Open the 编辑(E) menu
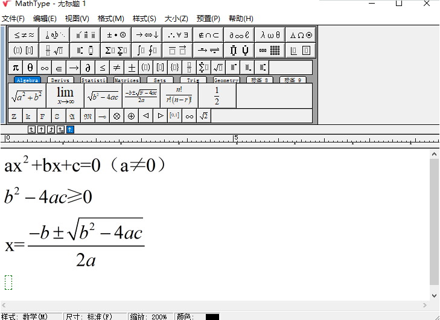 coord(45,19)
